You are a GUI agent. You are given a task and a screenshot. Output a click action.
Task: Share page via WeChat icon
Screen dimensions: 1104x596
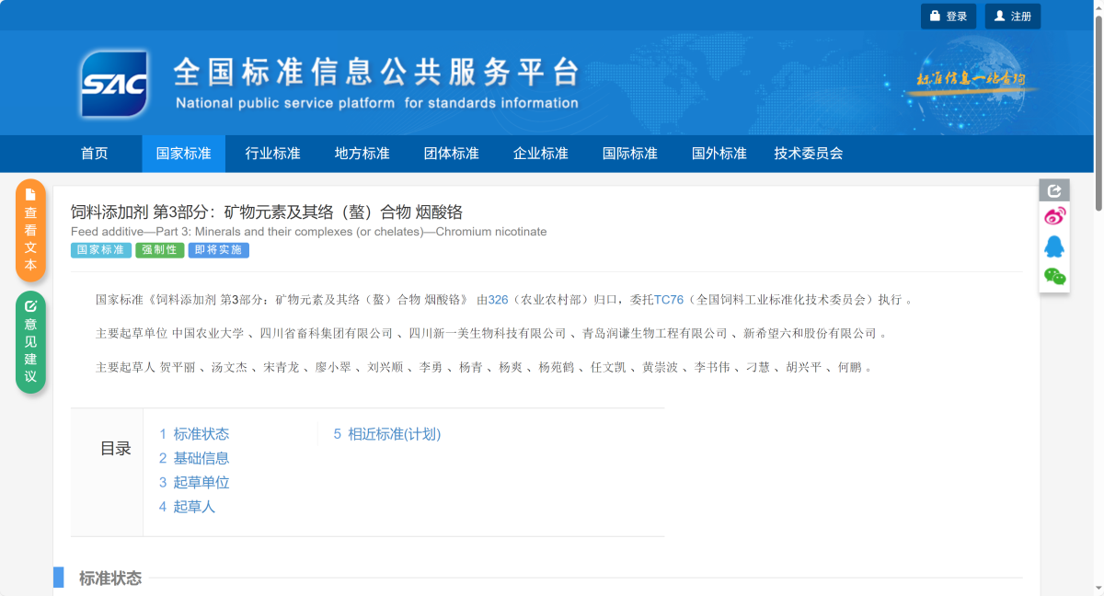click(1054, 276)
